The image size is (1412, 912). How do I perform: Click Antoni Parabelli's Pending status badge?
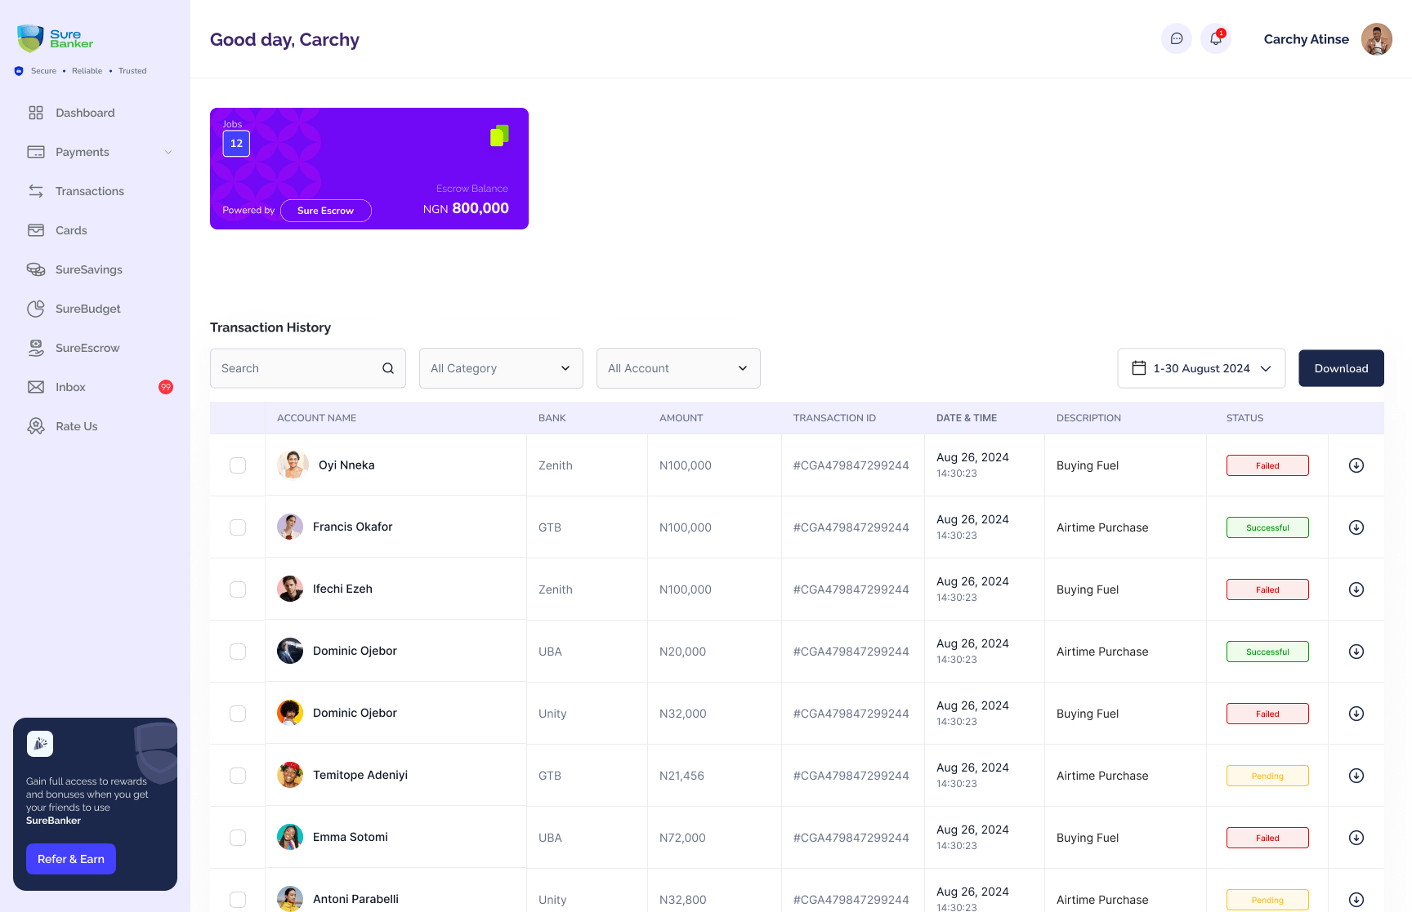pyautogui.click(x=1267, y=900)
